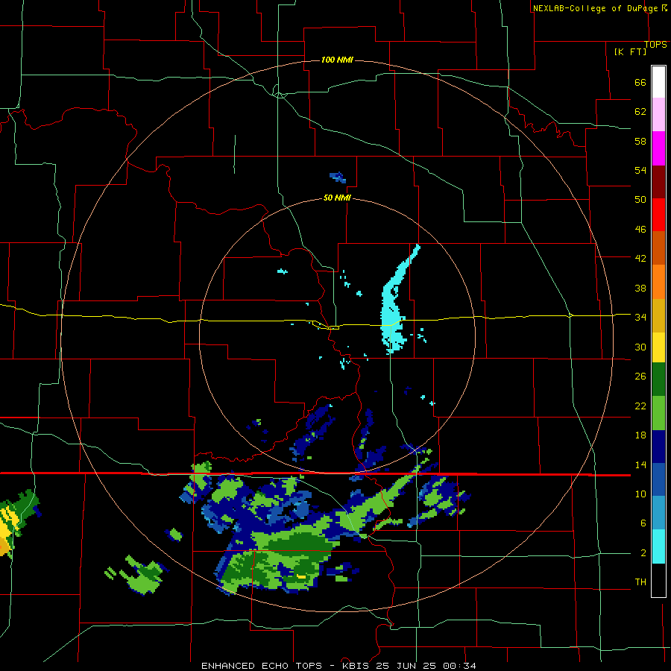The width and height of the screenshot is (671, 671).
Task: Click the navy blue legend swatch
Action: click(x=658, y=447)
